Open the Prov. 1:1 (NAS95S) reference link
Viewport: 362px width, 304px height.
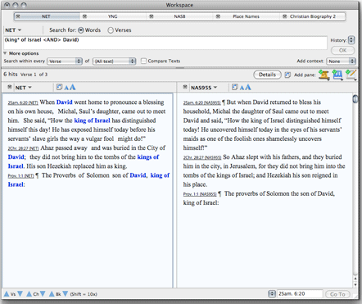200,194
